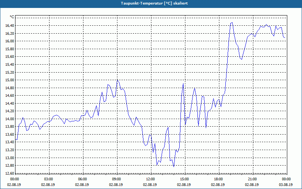This screenshot has height=189, width=302.
Task: Click the chart title Taupunkt-Temperatur [°C] skaliert
Action: pos(154,3)
